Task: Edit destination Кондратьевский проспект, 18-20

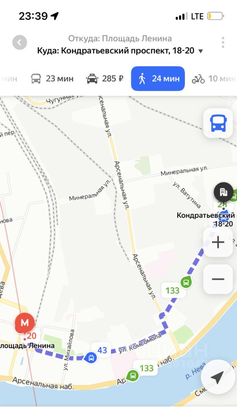Action: pyautogui.click(x=116, y=50)
